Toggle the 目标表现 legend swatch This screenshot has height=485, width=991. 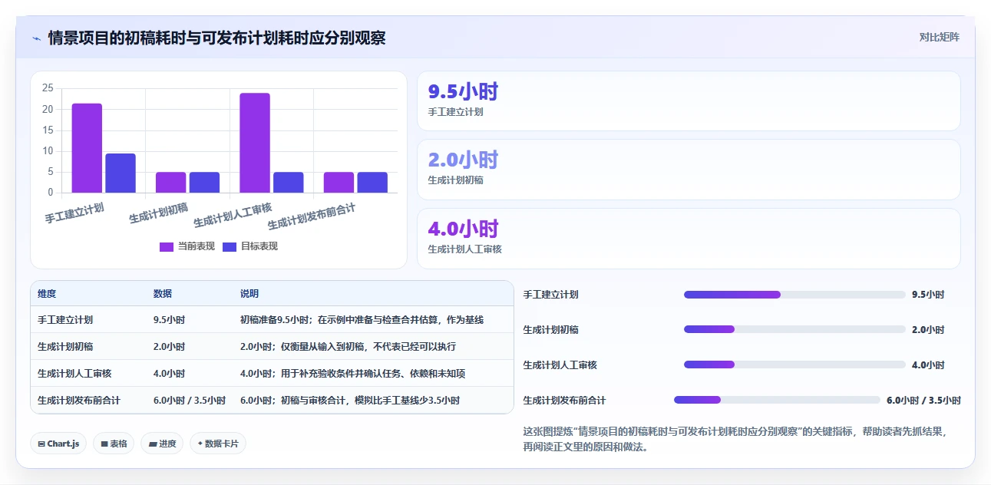pyautogui.click(x=230, y=246)
